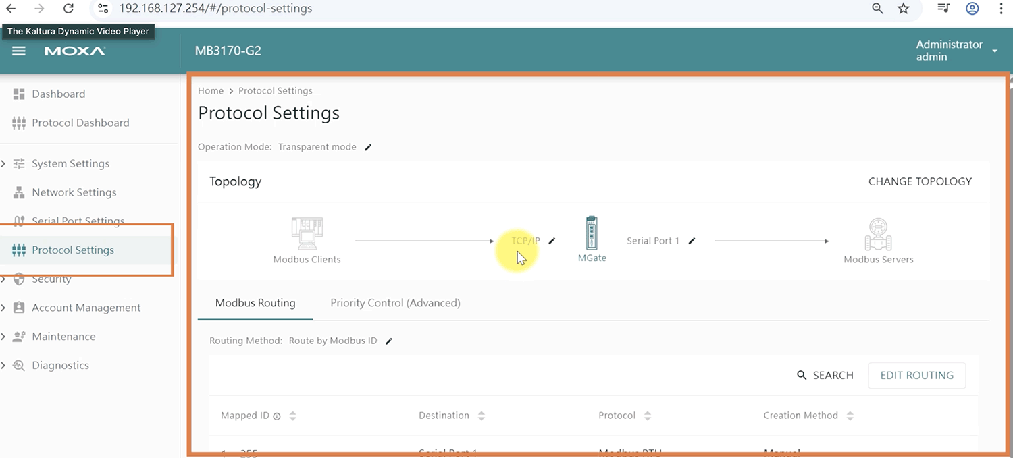The image size is (1013, 458).
Task: Edit Serial Port 1 pencil icon
Action: tap(692, 241)
